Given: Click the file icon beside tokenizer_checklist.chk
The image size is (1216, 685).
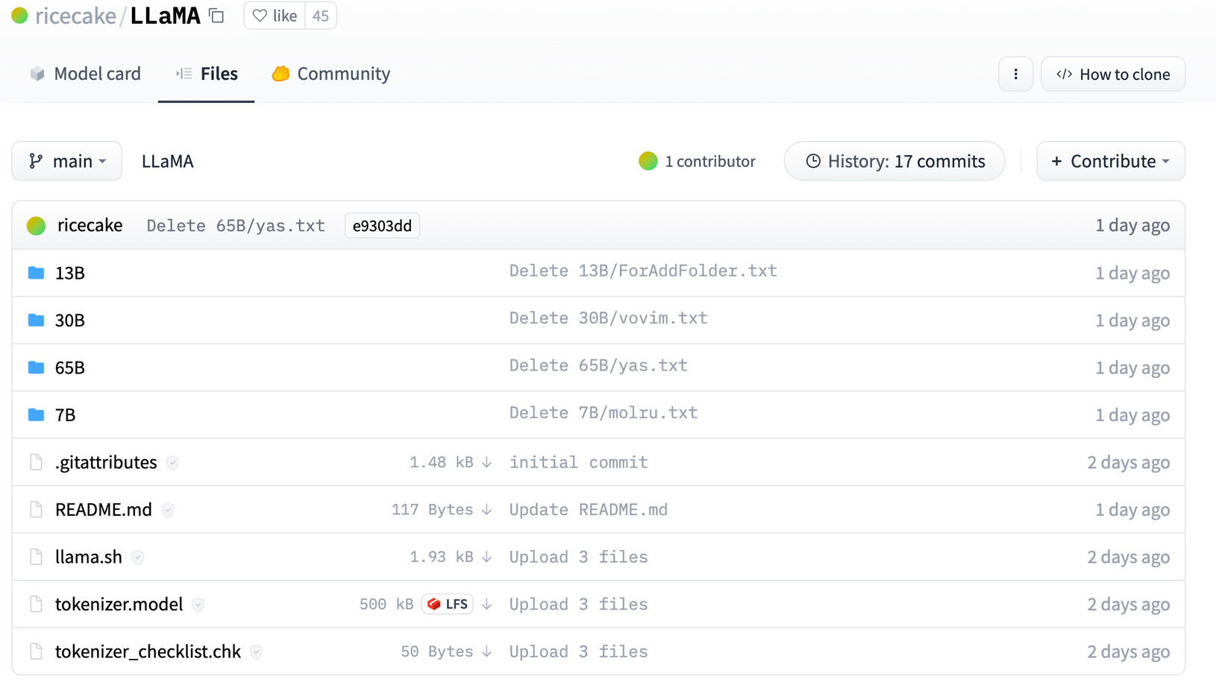Looking at the screenshot, I should tap(36, 651).
